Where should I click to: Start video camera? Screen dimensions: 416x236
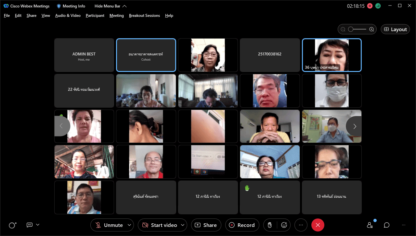pos(160,225)
